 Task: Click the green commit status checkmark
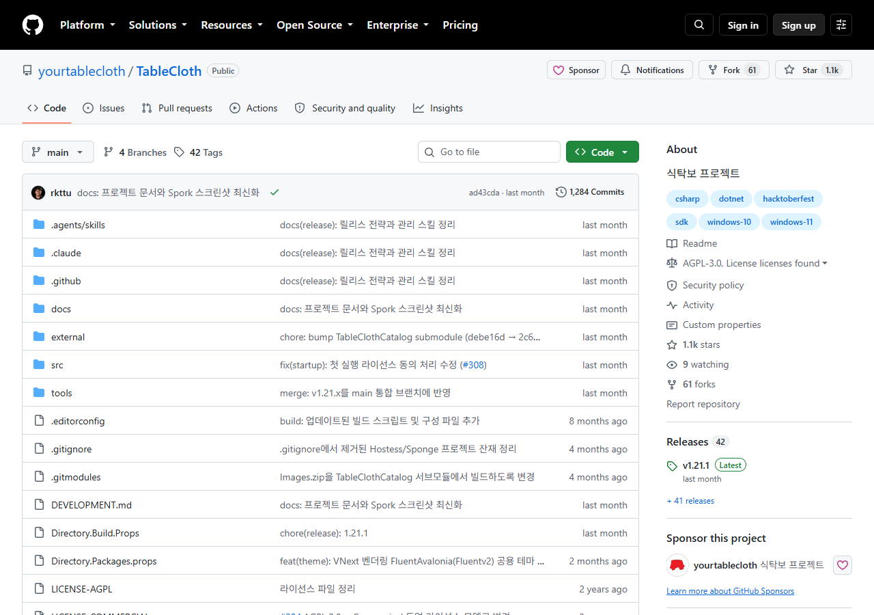coord(274,193)
